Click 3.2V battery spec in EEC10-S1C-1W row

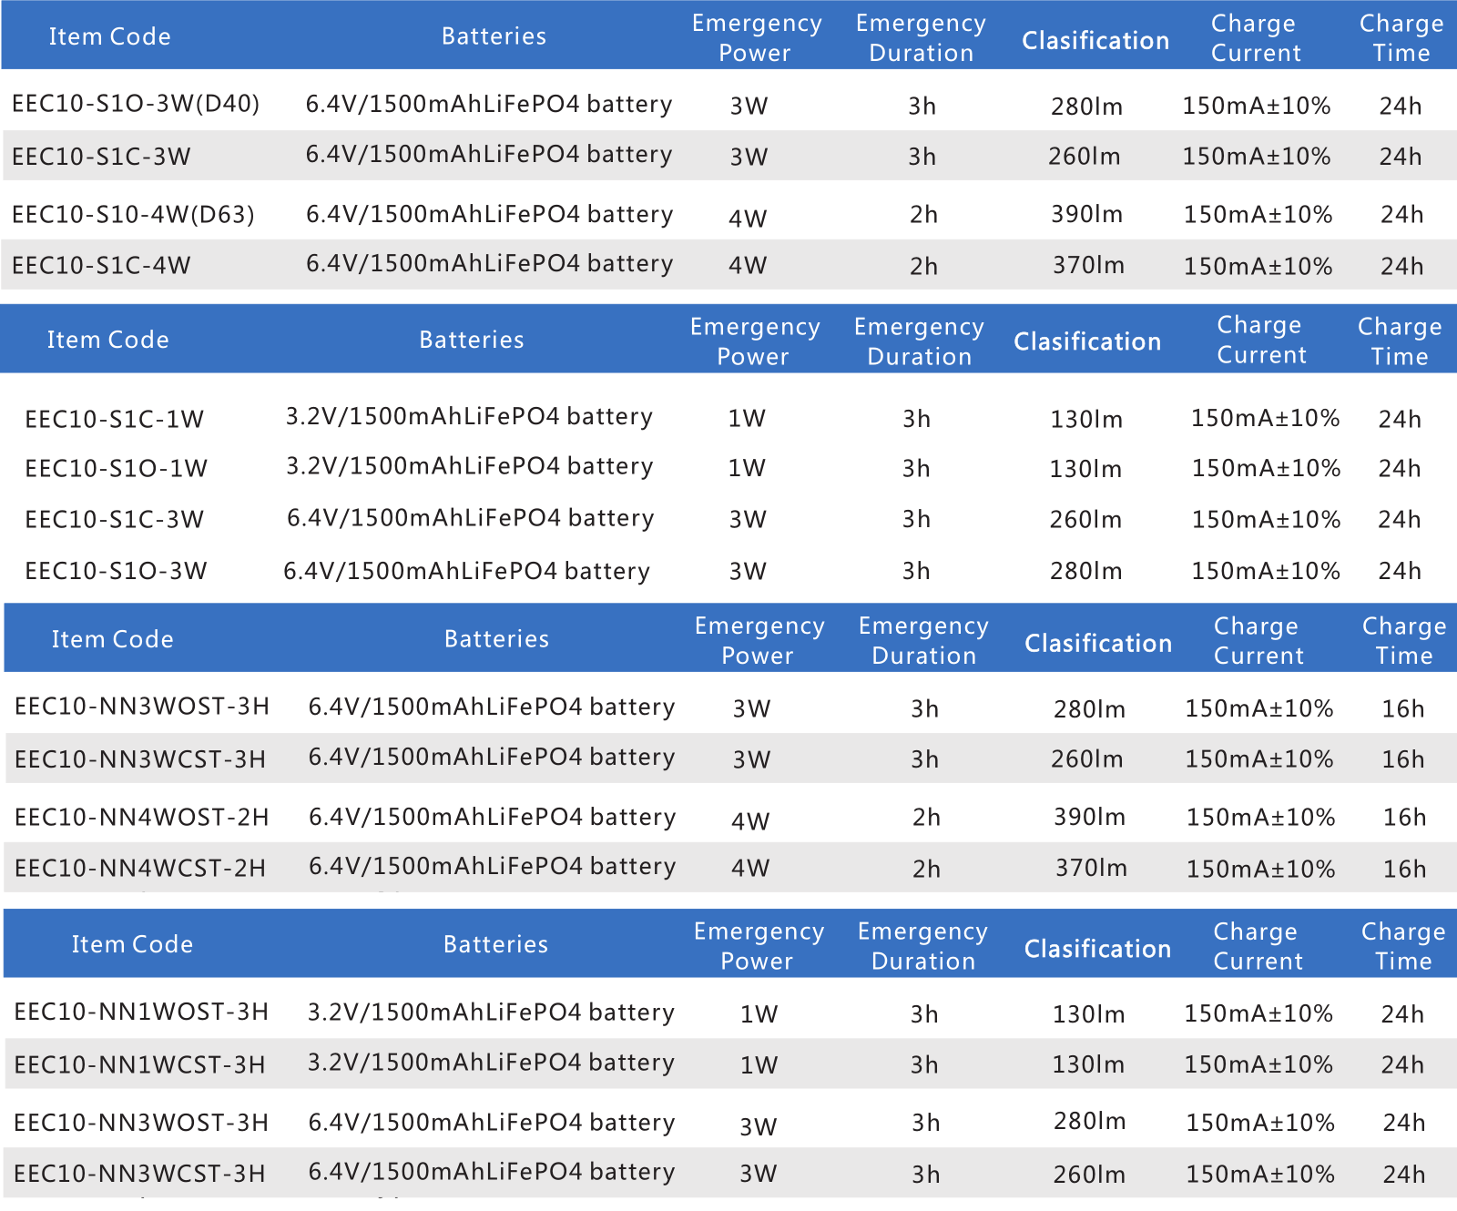(x=469, y=417)
